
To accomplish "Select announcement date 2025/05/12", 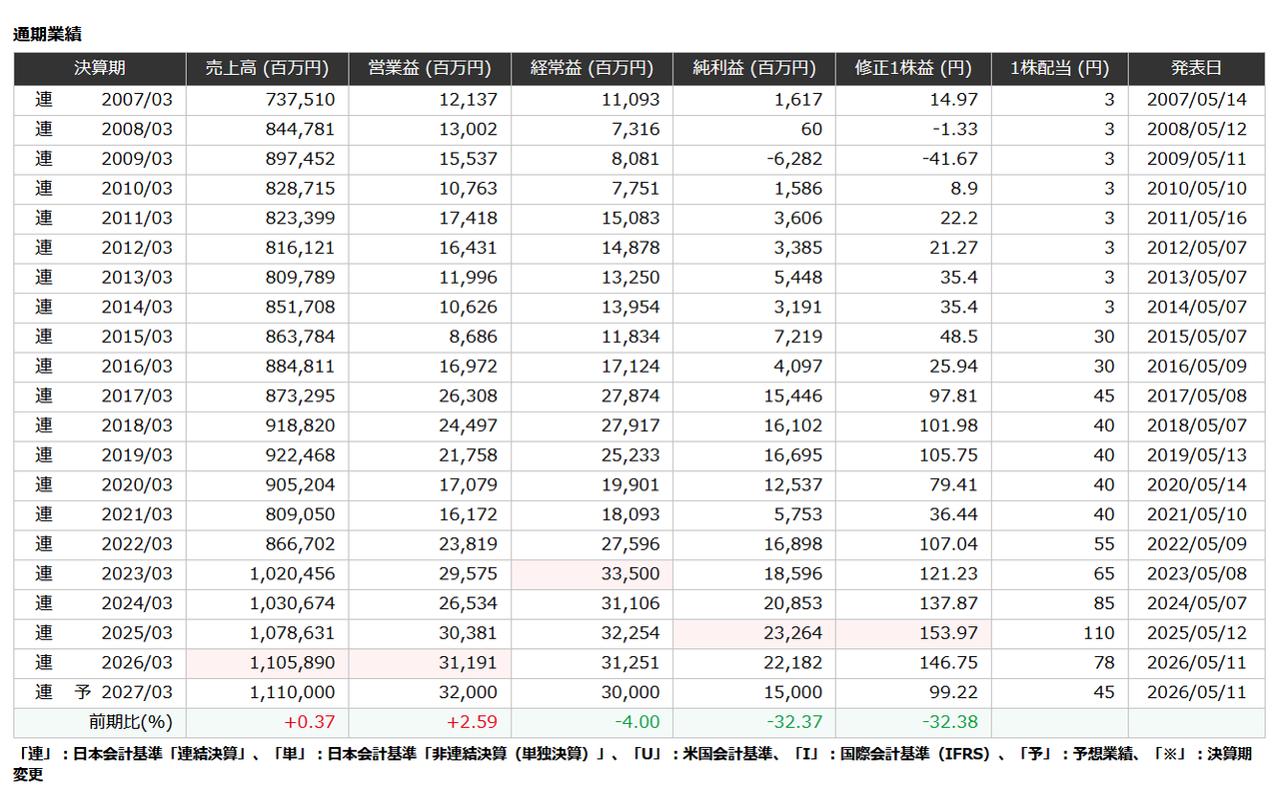I will 1197,633.
